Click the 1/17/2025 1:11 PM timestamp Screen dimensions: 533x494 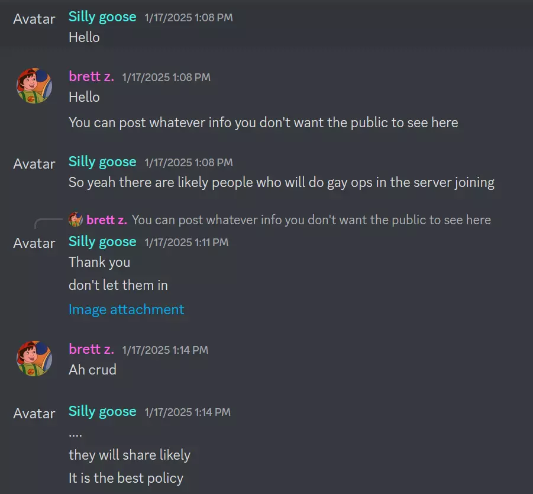(186, 243)
